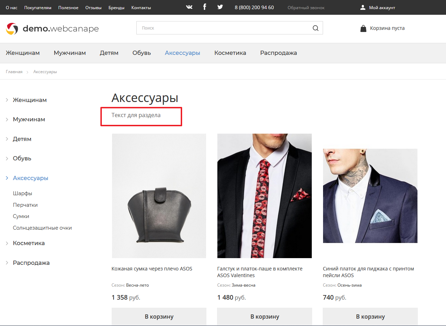Expand Мужчинам sidebar chevron
Screen dimensions: 446x326
coord(7,120)
